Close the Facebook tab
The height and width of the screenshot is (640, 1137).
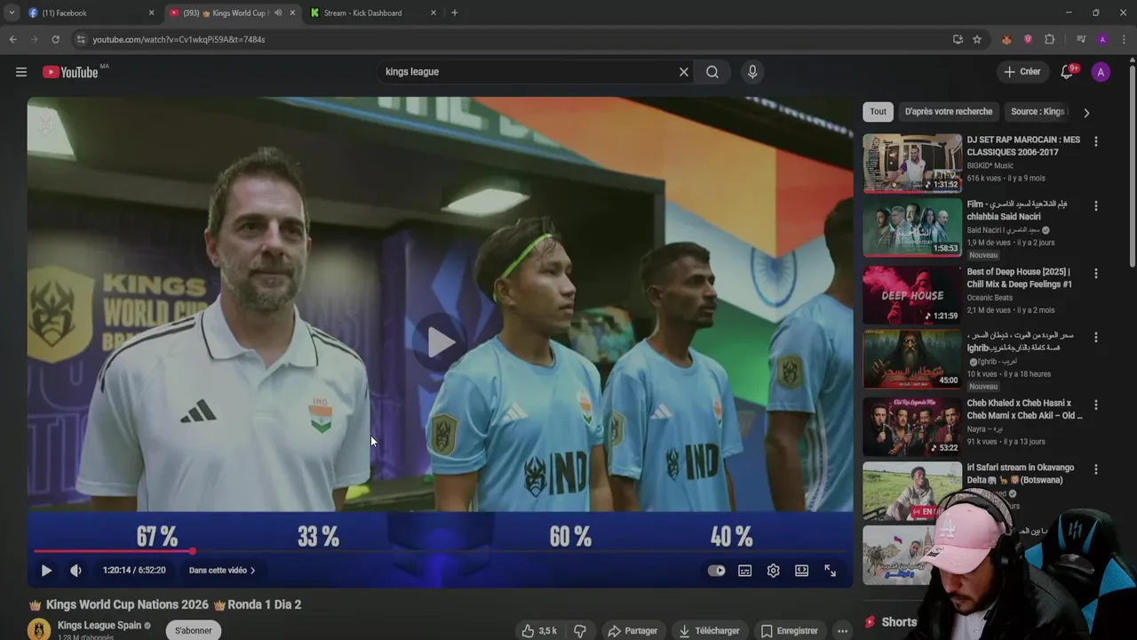coord(151,12)
